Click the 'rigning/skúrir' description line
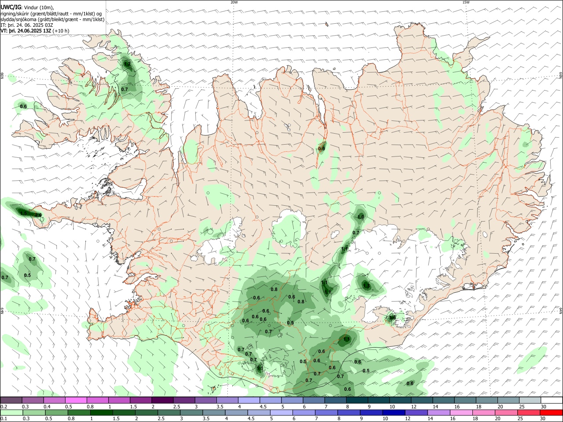 (51, 14)
